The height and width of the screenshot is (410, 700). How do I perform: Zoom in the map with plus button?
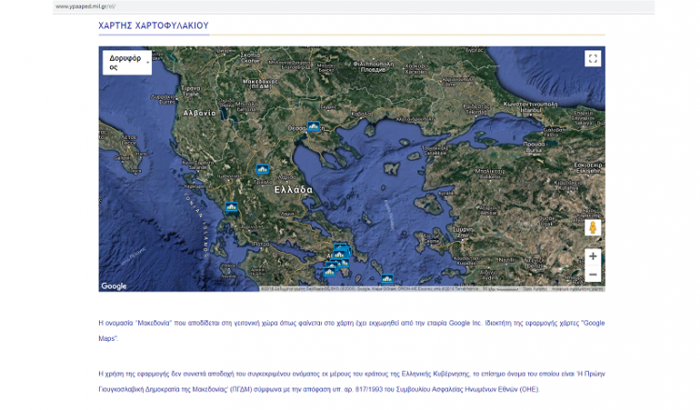tap(593, 256)
